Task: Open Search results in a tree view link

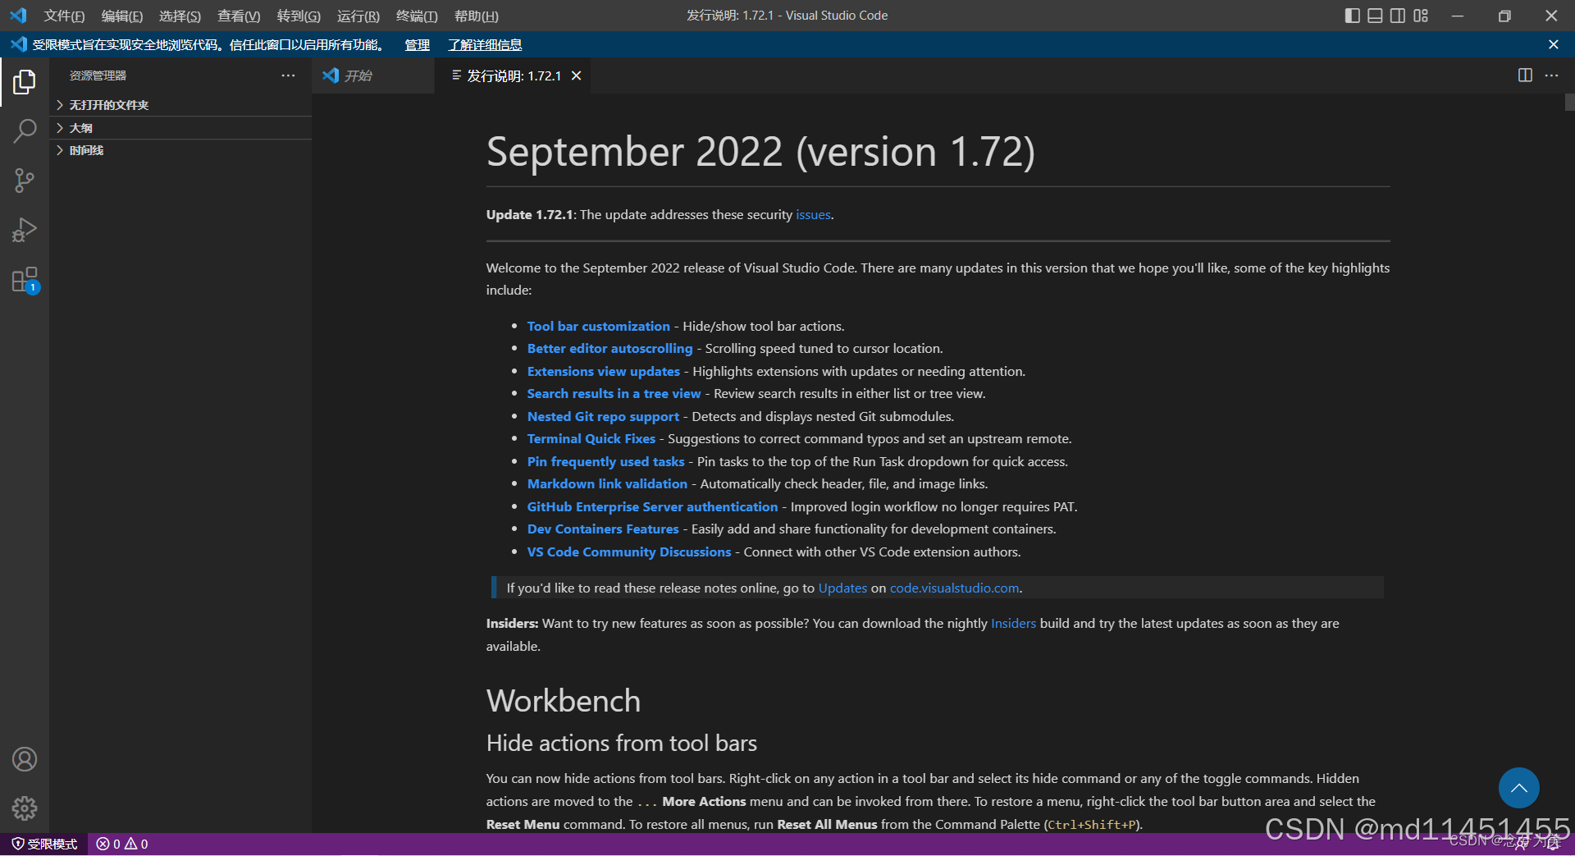Action: click(614, 393)
